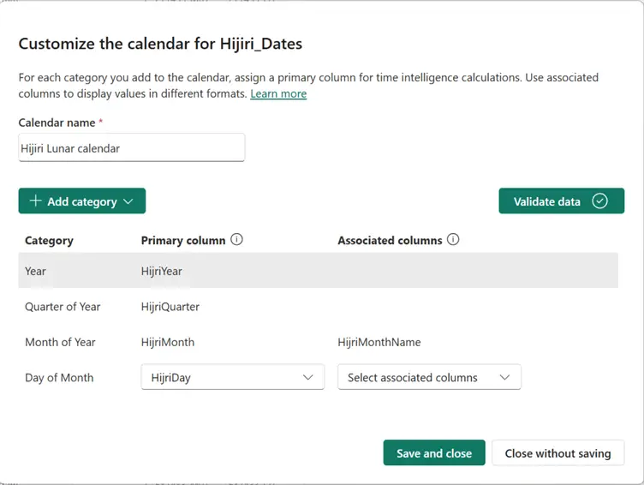
Task: Expand the Add category chevron
Action: [x=128, y=201]
